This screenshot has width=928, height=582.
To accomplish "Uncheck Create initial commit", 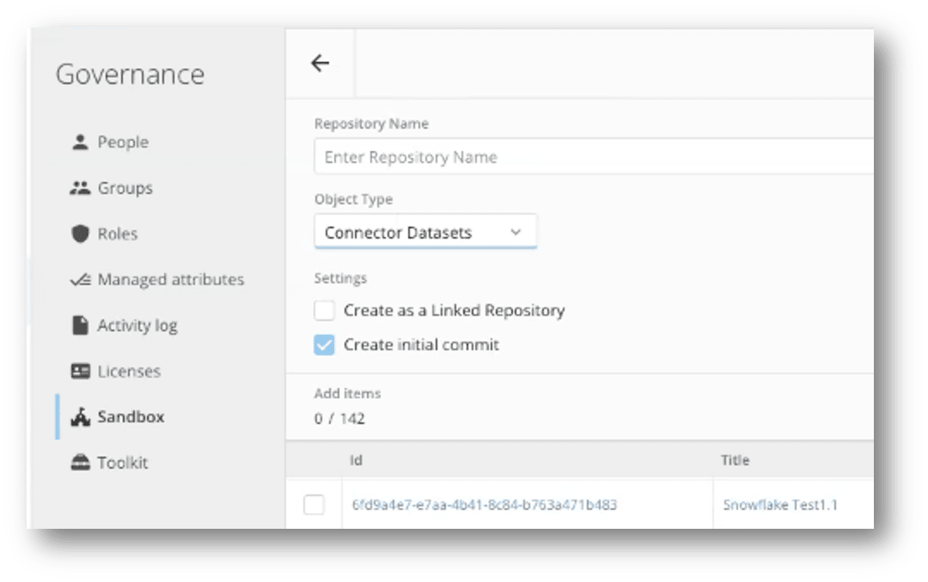I will [x=324, y=344].
